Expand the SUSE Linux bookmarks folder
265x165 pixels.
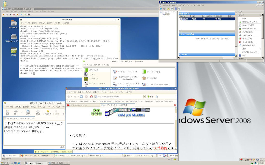(x=72, y=101)
